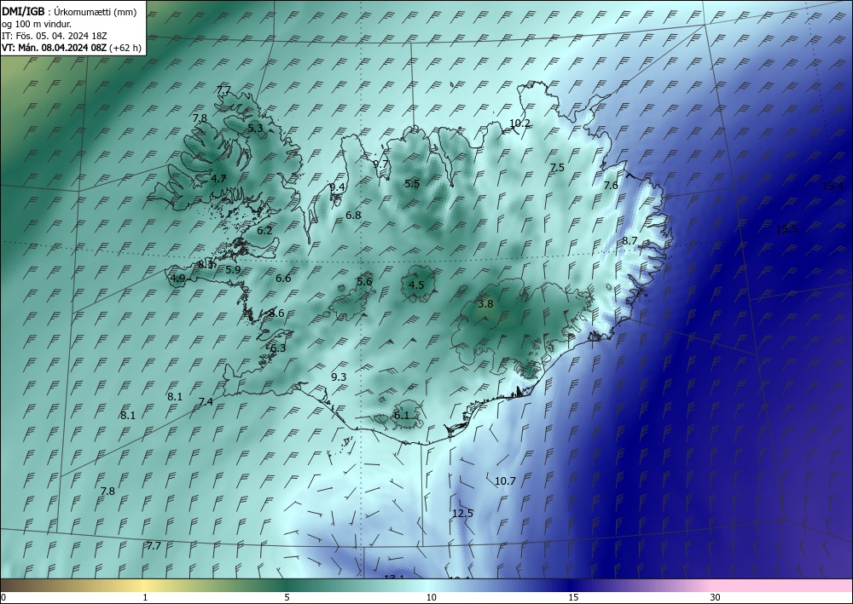Click the 6.1 value on the southern glacier

click(x=401, y=416)
